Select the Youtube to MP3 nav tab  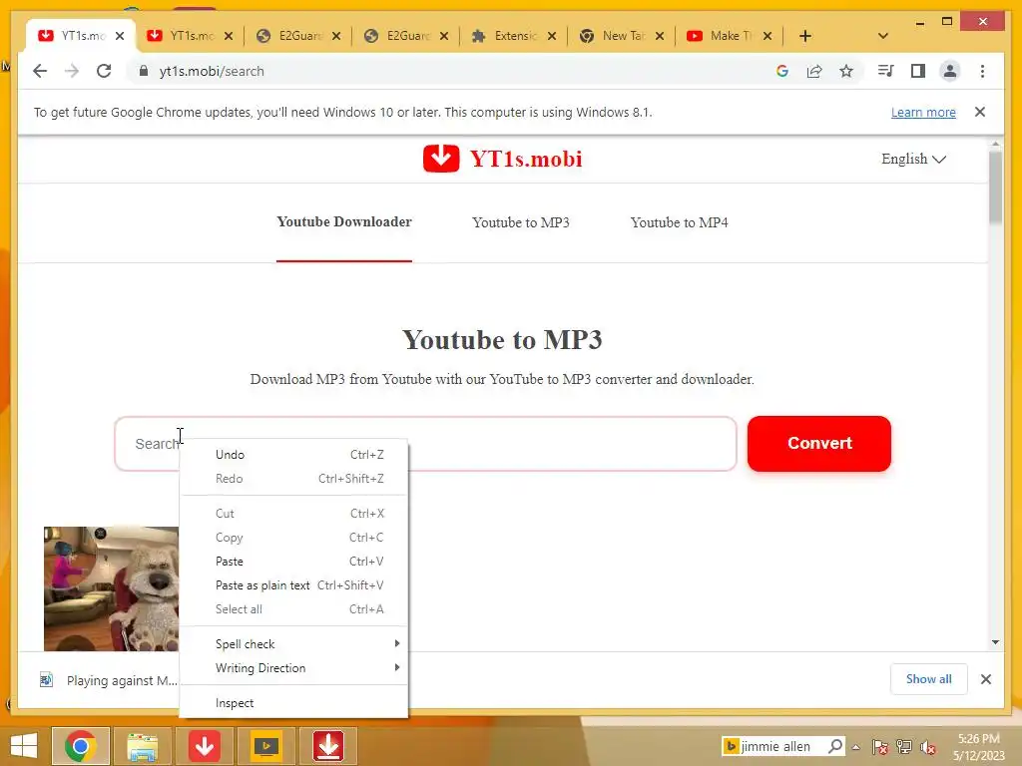click(x=520, y=222)
